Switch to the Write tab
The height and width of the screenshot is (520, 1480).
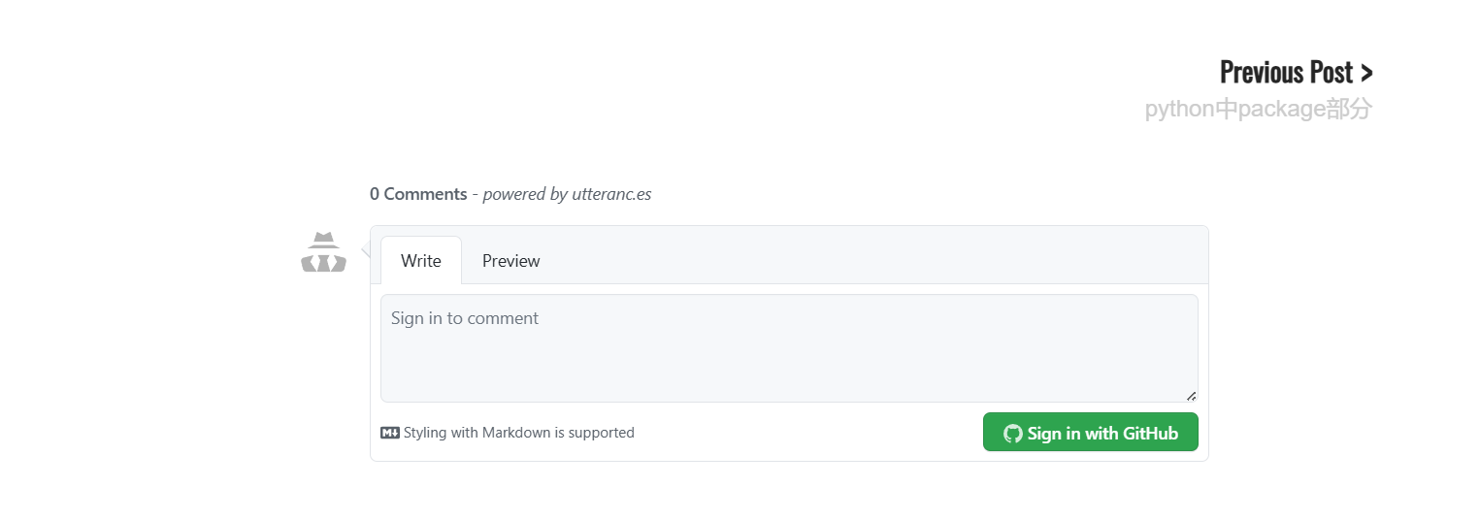[420, 261]
